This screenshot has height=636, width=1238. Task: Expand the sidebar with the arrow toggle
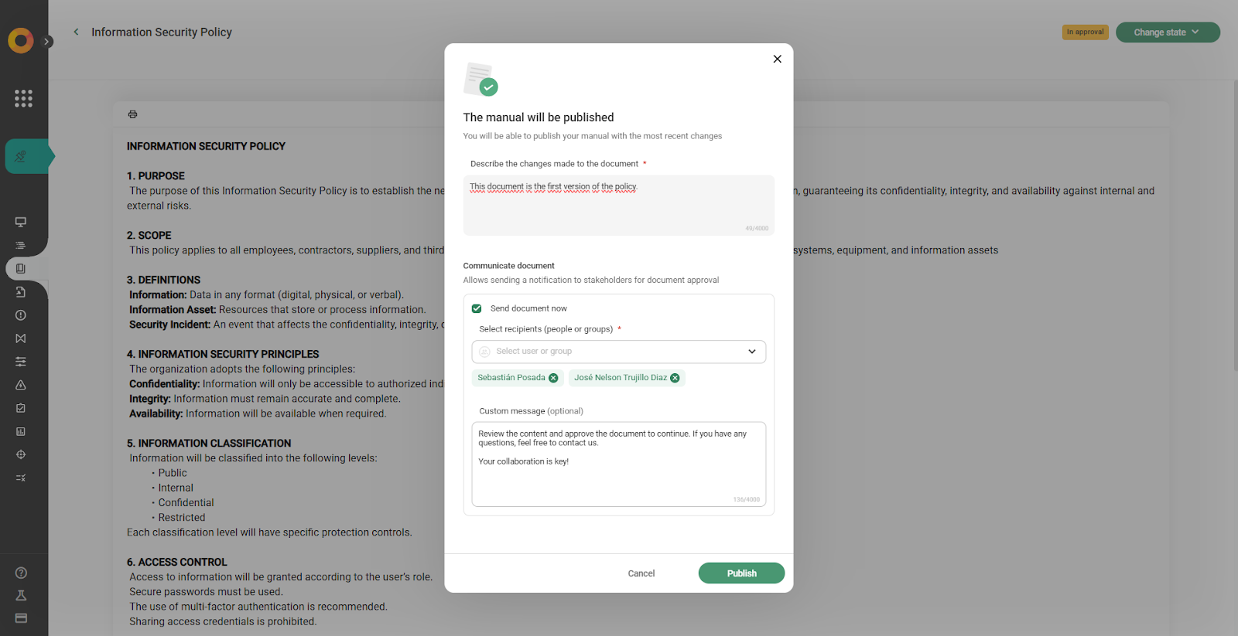(48, 42)
